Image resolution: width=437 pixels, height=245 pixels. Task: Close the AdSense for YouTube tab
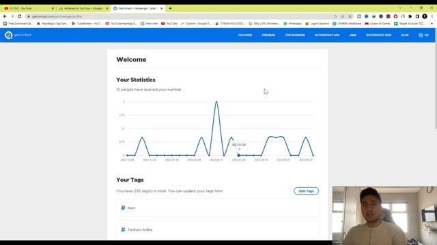pos(107,9)
